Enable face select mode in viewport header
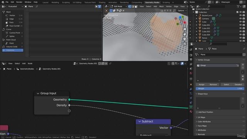The image size is (247, 139). (136, 7)
